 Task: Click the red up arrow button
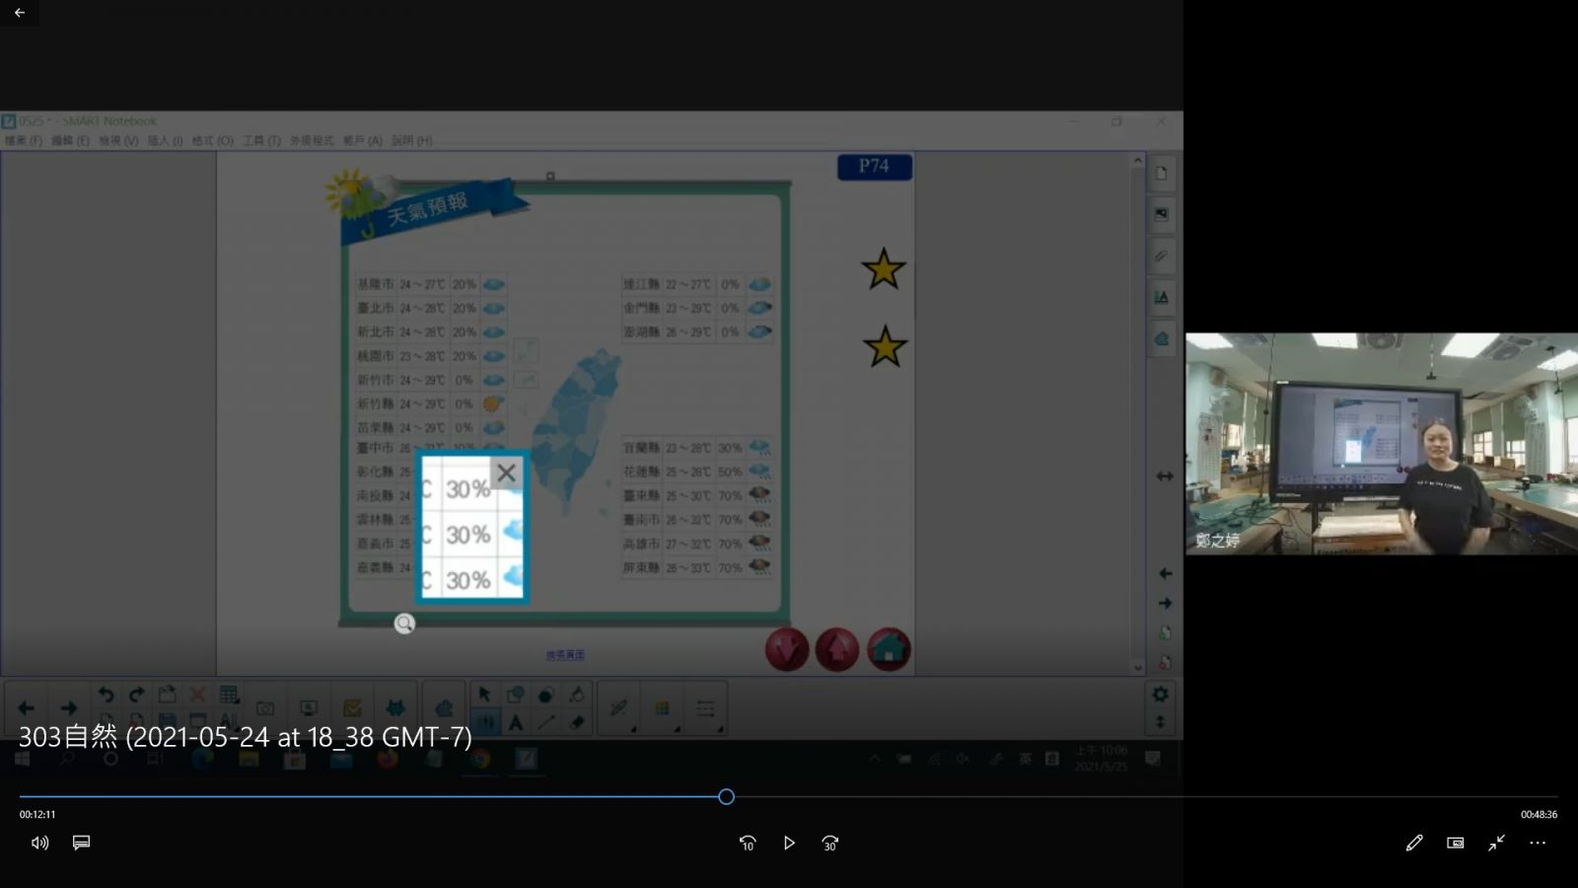[837, 649]
